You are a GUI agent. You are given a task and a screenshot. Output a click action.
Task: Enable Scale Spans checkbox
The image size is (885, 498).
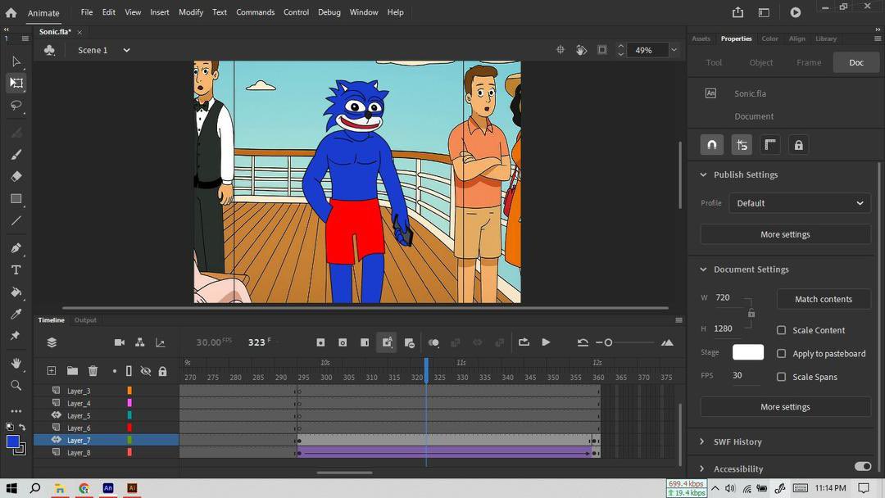(781, 377)
